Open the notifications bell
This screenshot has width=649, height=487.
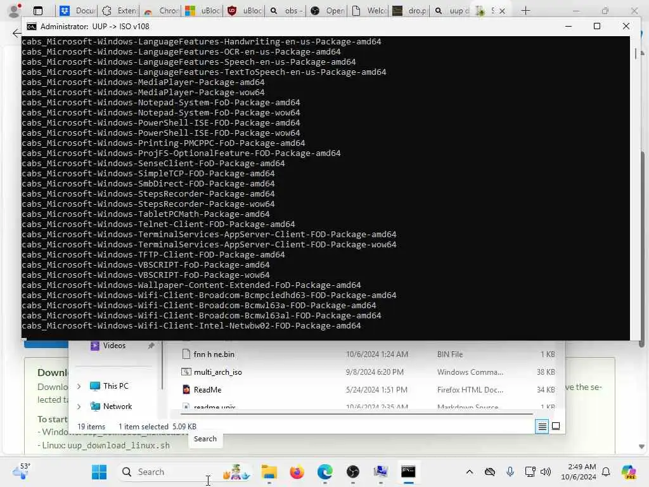click(606, 472)
